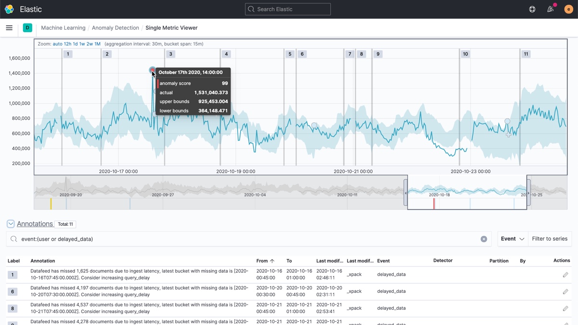This screenshot has height=325, width=578.
Task: Zoom the chart to auto
Action: click(x=57, y=44)
